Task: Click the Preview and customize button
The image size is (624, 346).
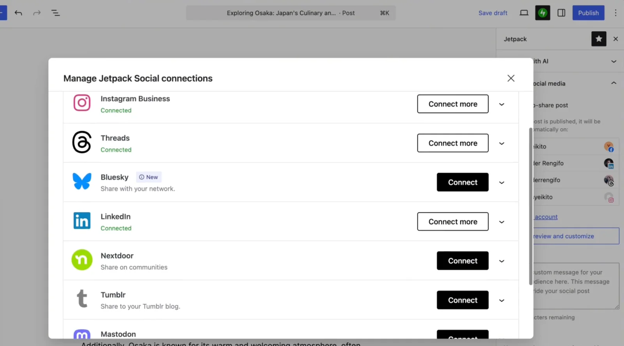Action: (x=576, y=236)
